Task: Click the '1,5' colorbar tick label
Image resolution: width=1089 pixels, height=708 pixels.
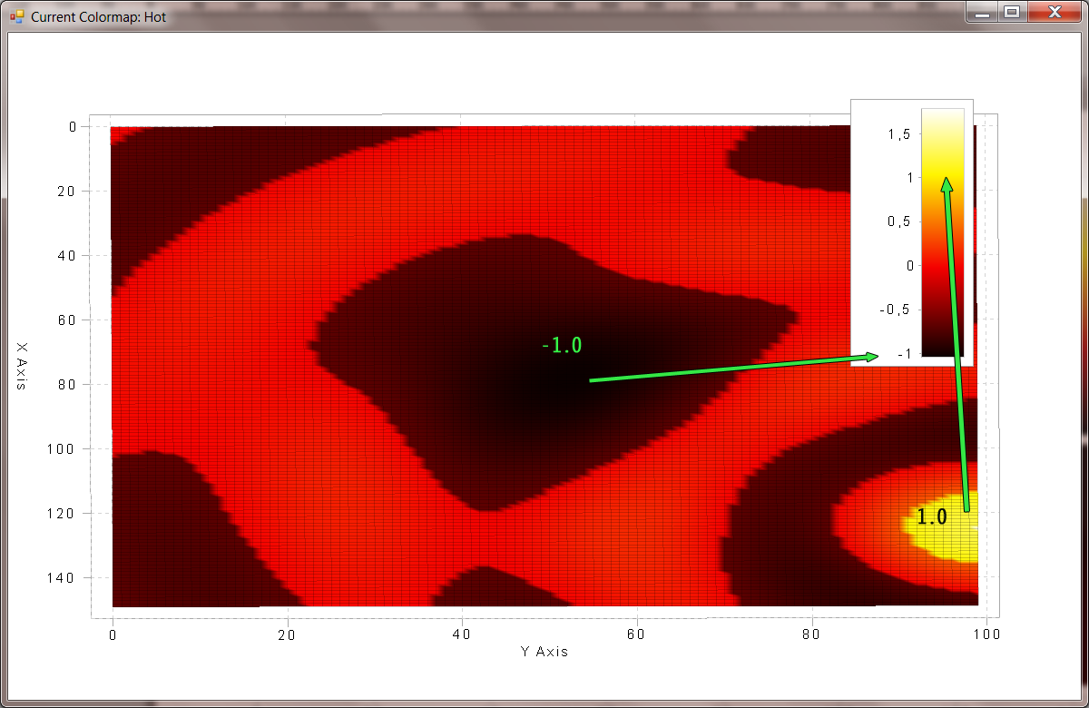Action: point(898,134)
